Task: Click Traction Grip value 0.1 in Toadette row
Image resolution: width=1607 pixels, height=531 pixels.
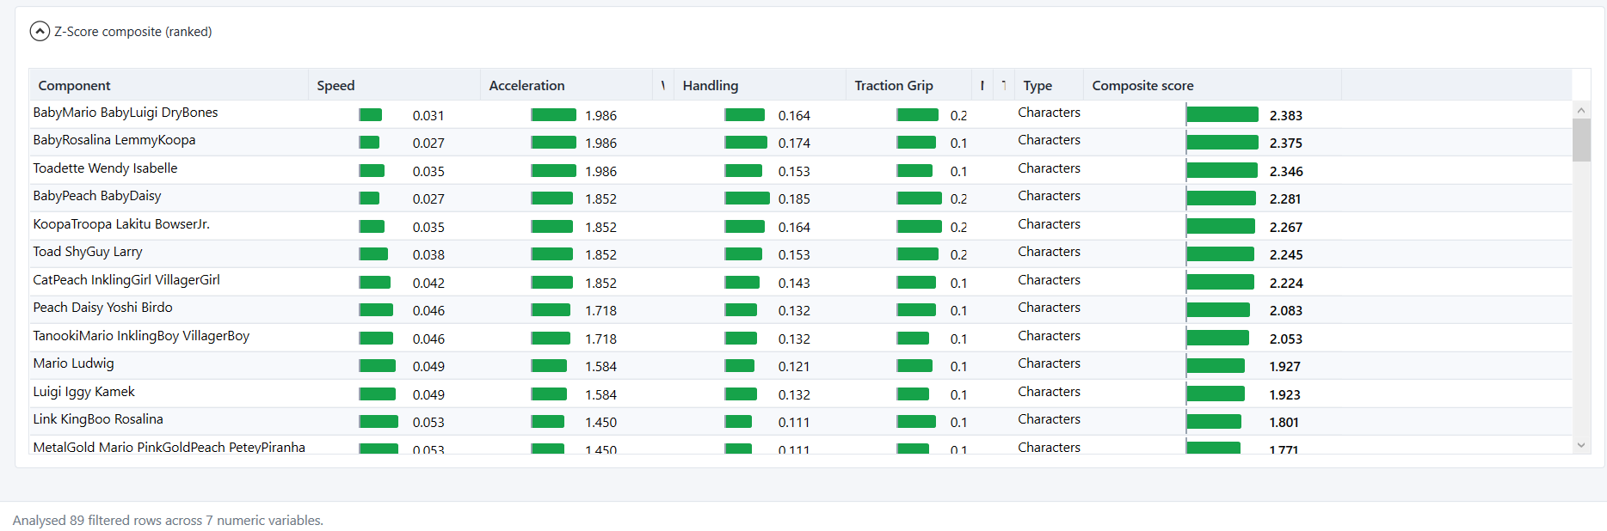Action: [x=958, y=171]
